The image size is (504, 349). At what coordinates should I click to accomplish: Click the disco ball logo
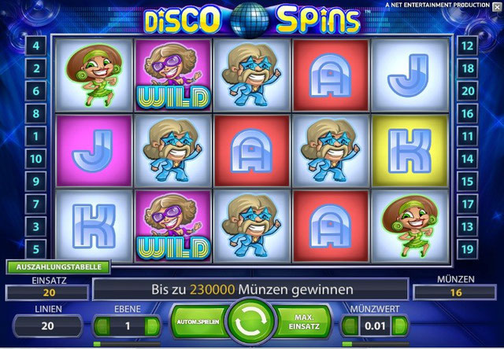[250, 20]
